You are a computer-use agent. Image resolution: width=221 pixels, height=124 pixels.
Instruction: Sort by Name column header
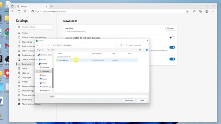coord(60,53)
